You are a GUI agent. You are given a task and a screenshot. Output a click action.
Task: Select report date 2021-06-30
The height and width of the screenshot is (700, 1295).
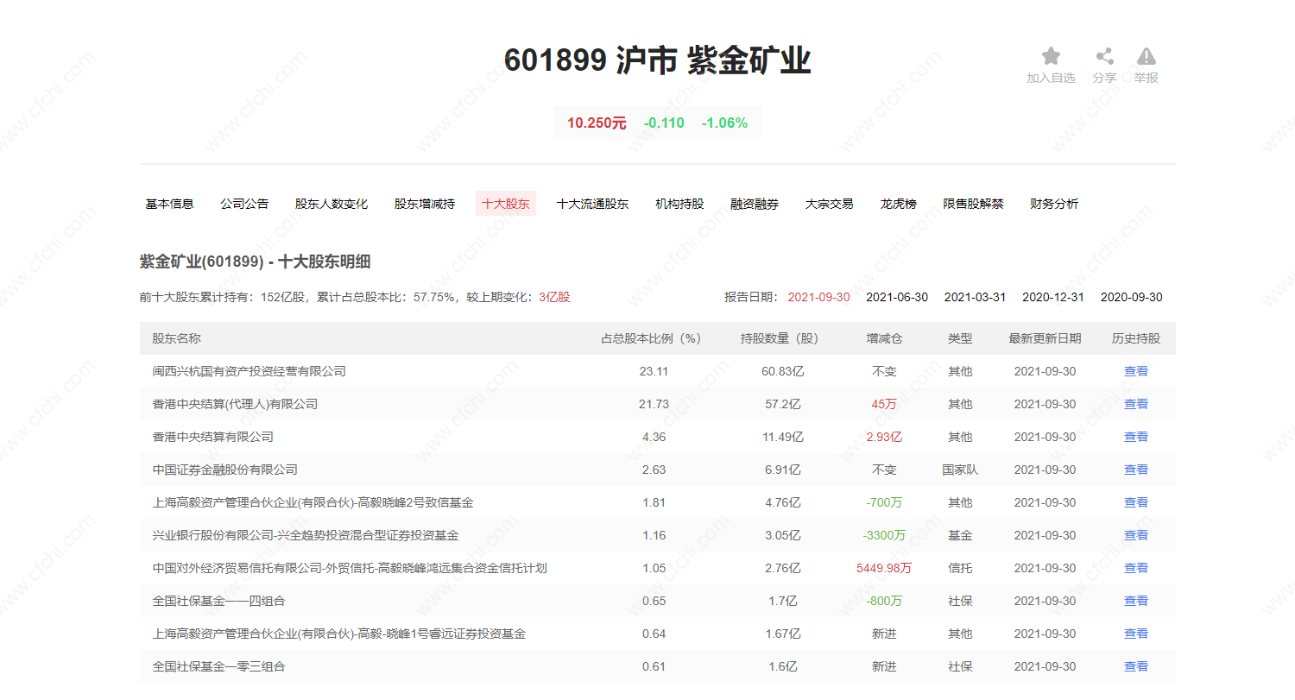pos(897,297)
